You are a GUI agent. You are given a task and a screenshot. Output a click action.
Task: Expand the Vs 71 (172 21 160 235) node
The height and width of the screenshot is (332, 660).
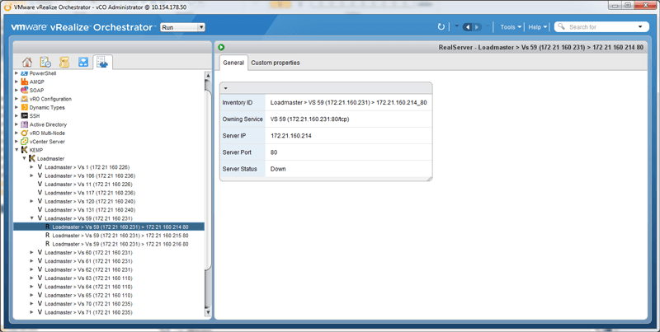[x=32, y=312]
